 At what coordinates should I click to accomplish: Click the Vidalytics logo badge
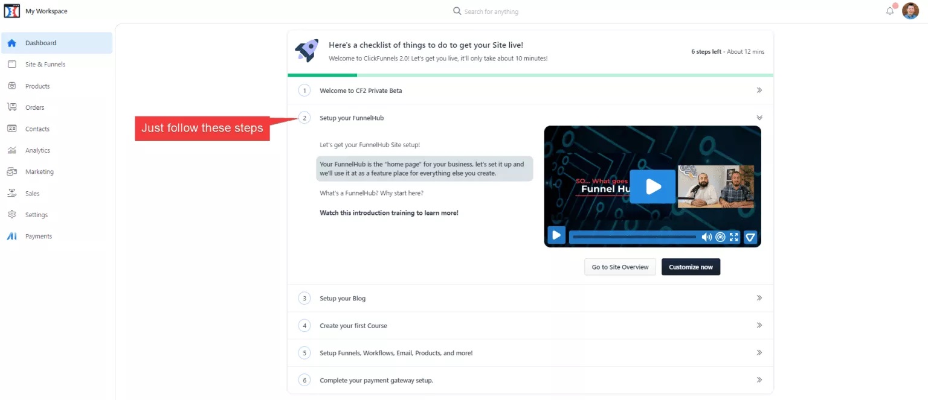point(750,237)
